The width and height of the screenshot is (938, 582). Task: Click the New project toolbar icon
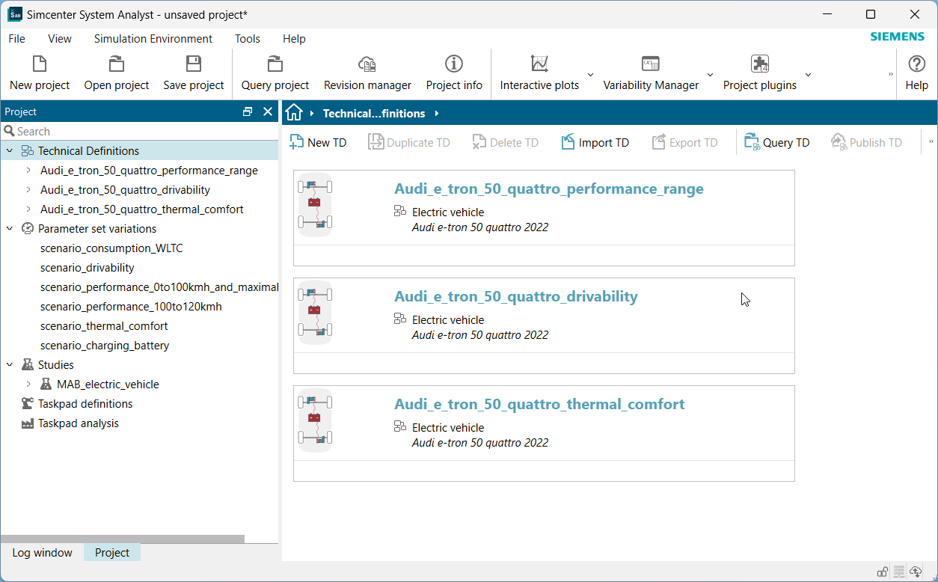[x=40, y=64]
